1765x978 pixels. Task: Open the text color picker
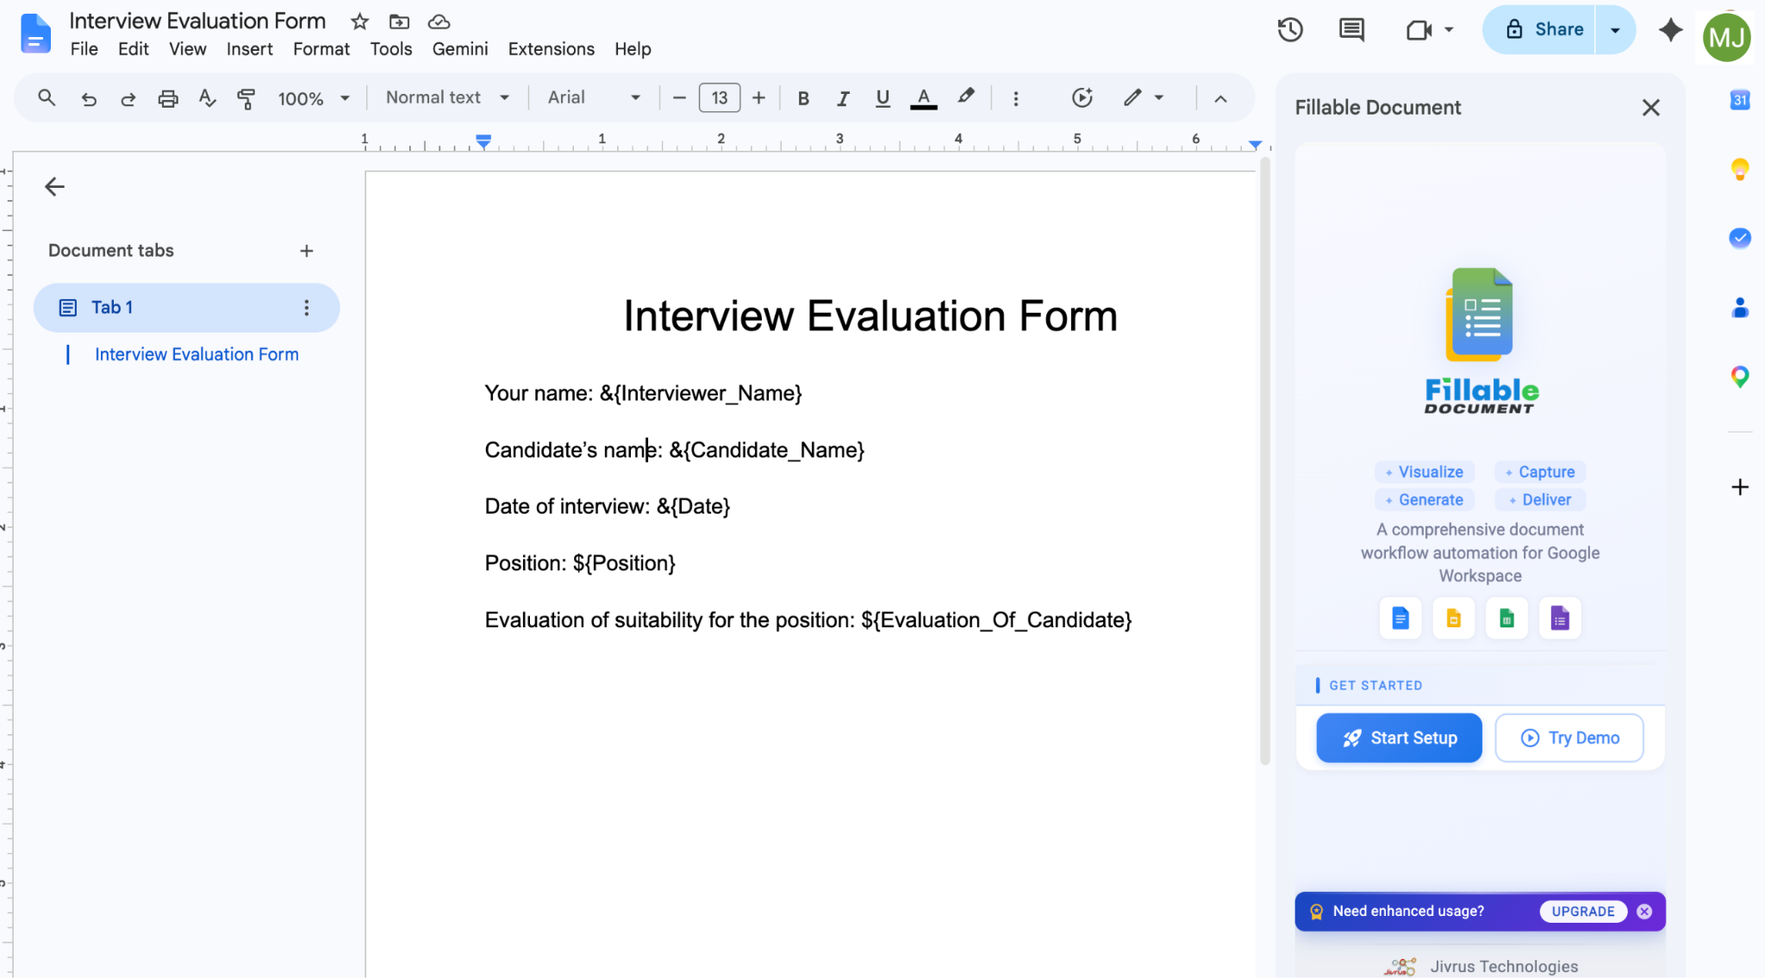tap(923, 98)
